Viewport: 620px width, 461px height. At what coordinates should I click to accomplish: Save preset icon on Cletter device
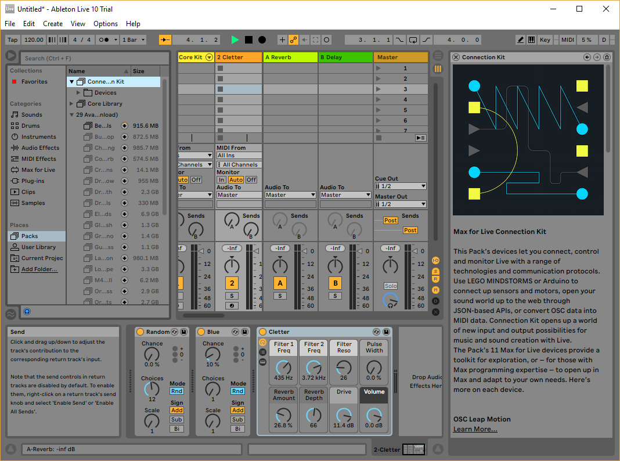click(x=386, y=332)
